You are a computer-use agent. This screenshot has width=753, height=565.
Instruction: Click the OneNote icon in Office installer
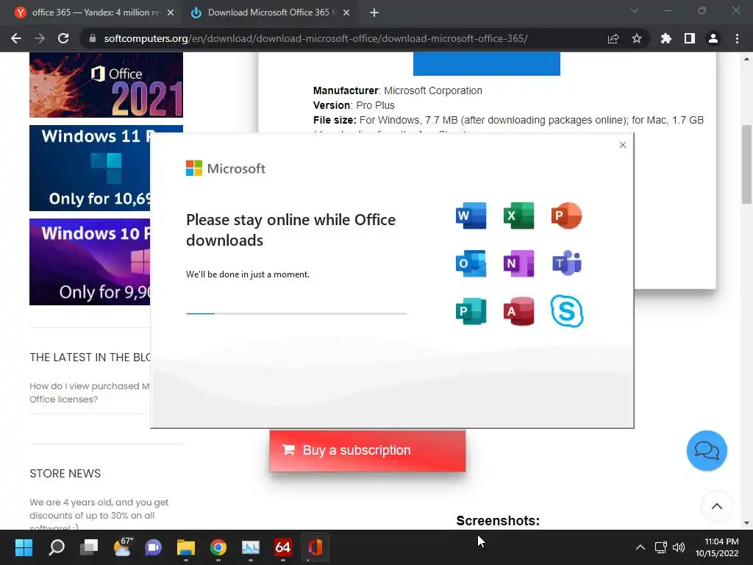[518, 263]
